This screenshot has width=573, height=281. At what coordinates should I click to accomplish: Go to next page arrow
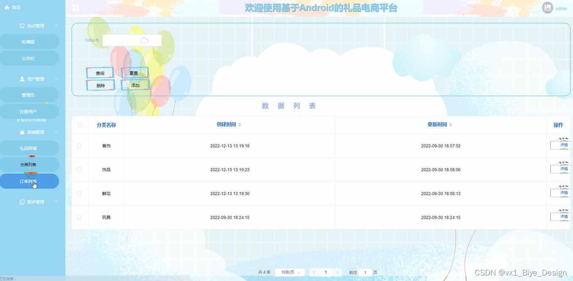337,272
